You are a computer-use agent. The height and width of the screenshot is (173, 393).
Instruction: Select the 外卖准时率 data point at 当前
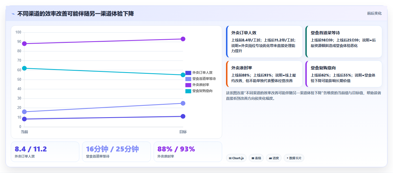(x=24, y=44)
